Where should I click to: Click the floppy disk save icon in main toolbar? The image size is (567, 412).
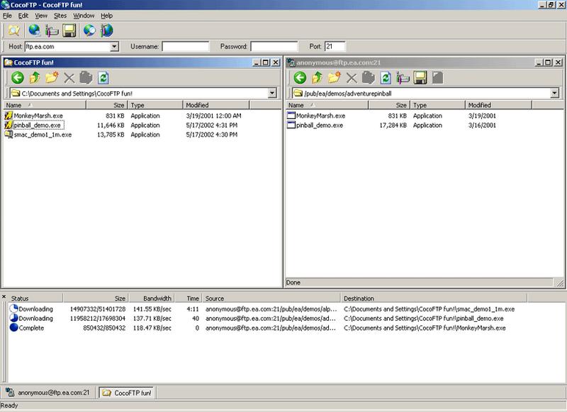69,30
